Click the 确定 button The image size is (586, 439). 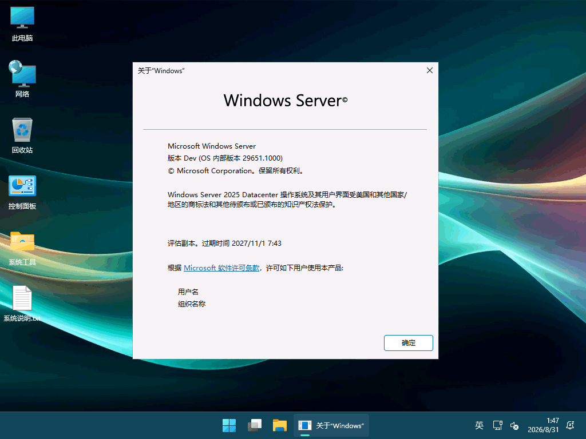tap(409, 343)
